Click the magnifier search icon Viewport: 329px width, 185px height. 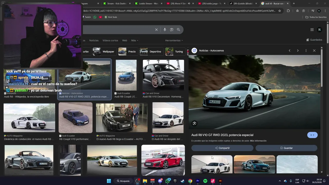pyautogui.click(x=178, y=30)
